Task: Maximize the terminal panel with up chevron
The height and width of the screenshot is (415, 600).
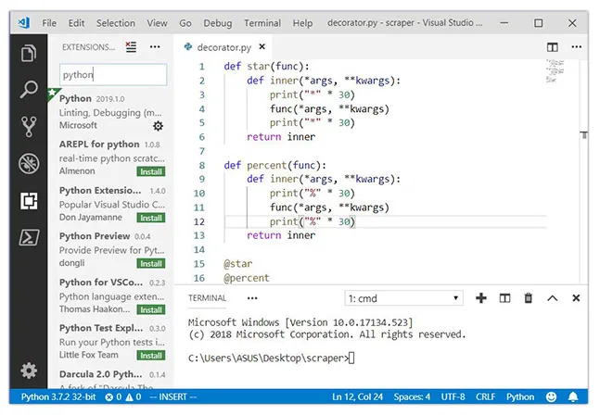Action: click(x=553, y=298)
